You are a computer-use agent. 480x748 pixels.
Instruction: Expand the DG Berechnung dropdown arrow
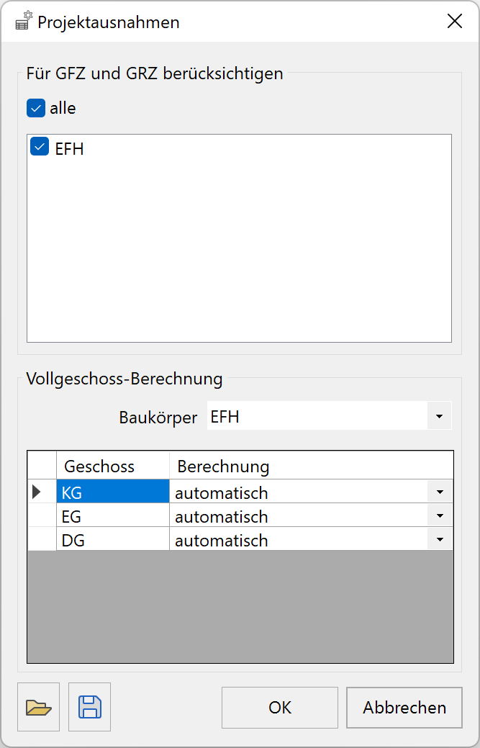(x=440, y=540)
